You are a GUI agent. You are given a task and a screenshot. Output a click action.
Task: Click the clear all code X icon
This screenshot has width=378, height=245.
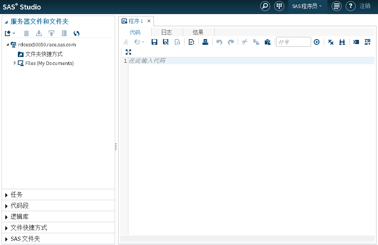[331, 42]
